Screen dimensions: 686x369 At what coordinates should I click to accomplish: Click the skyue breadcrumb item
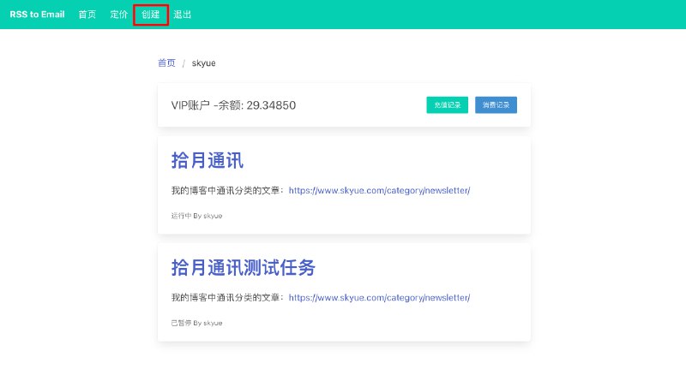tap(204, 63)
